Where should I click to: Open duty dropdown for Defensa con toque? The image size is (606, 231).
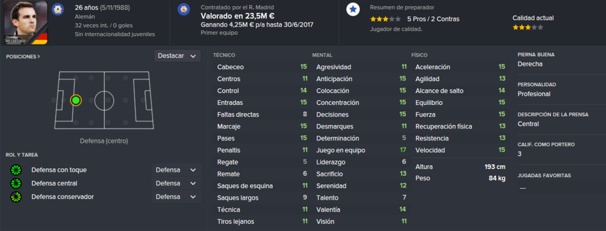176,170
